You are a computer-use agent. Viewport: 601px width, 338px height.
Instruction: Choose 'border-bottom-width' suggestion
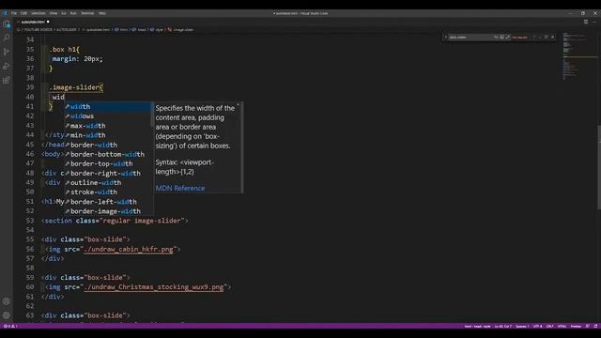pos(109,154)
